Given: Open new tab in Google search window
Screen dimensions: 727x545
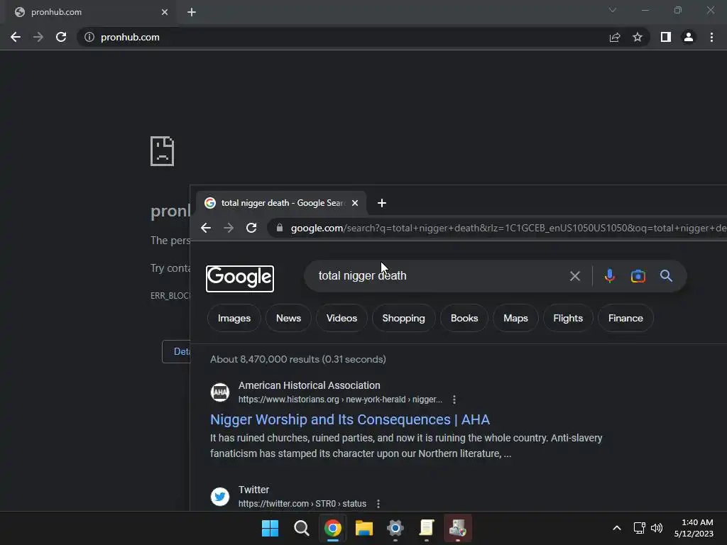Looking at the screenshot, I should point(381,203).
